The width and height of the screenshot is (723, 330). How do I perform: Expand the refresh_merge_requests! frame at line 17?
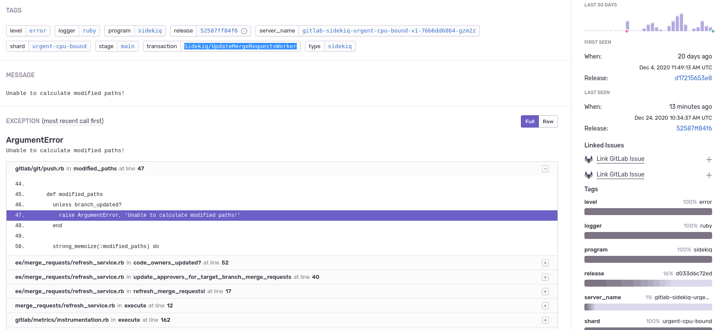(x=545, y=291)
